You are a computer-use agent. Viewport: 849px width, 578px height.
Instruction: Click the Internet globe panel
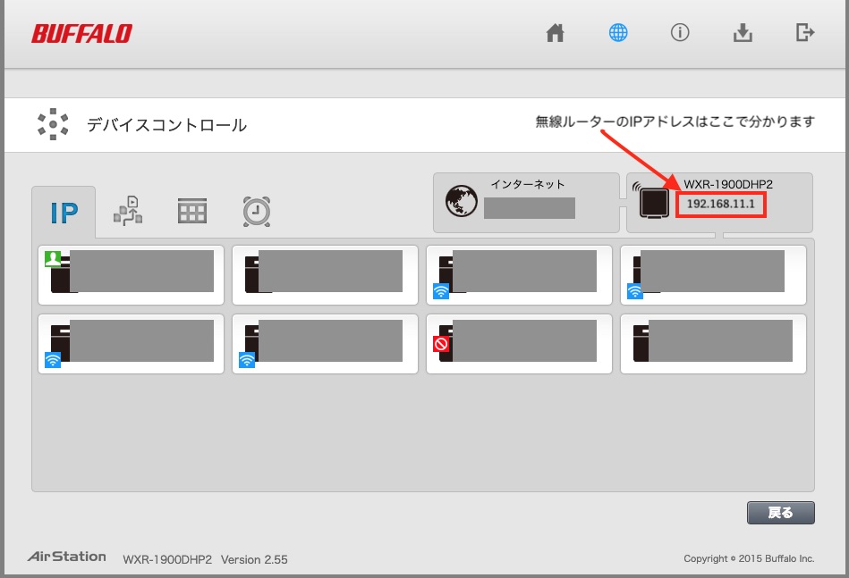[x=526, y=203]
